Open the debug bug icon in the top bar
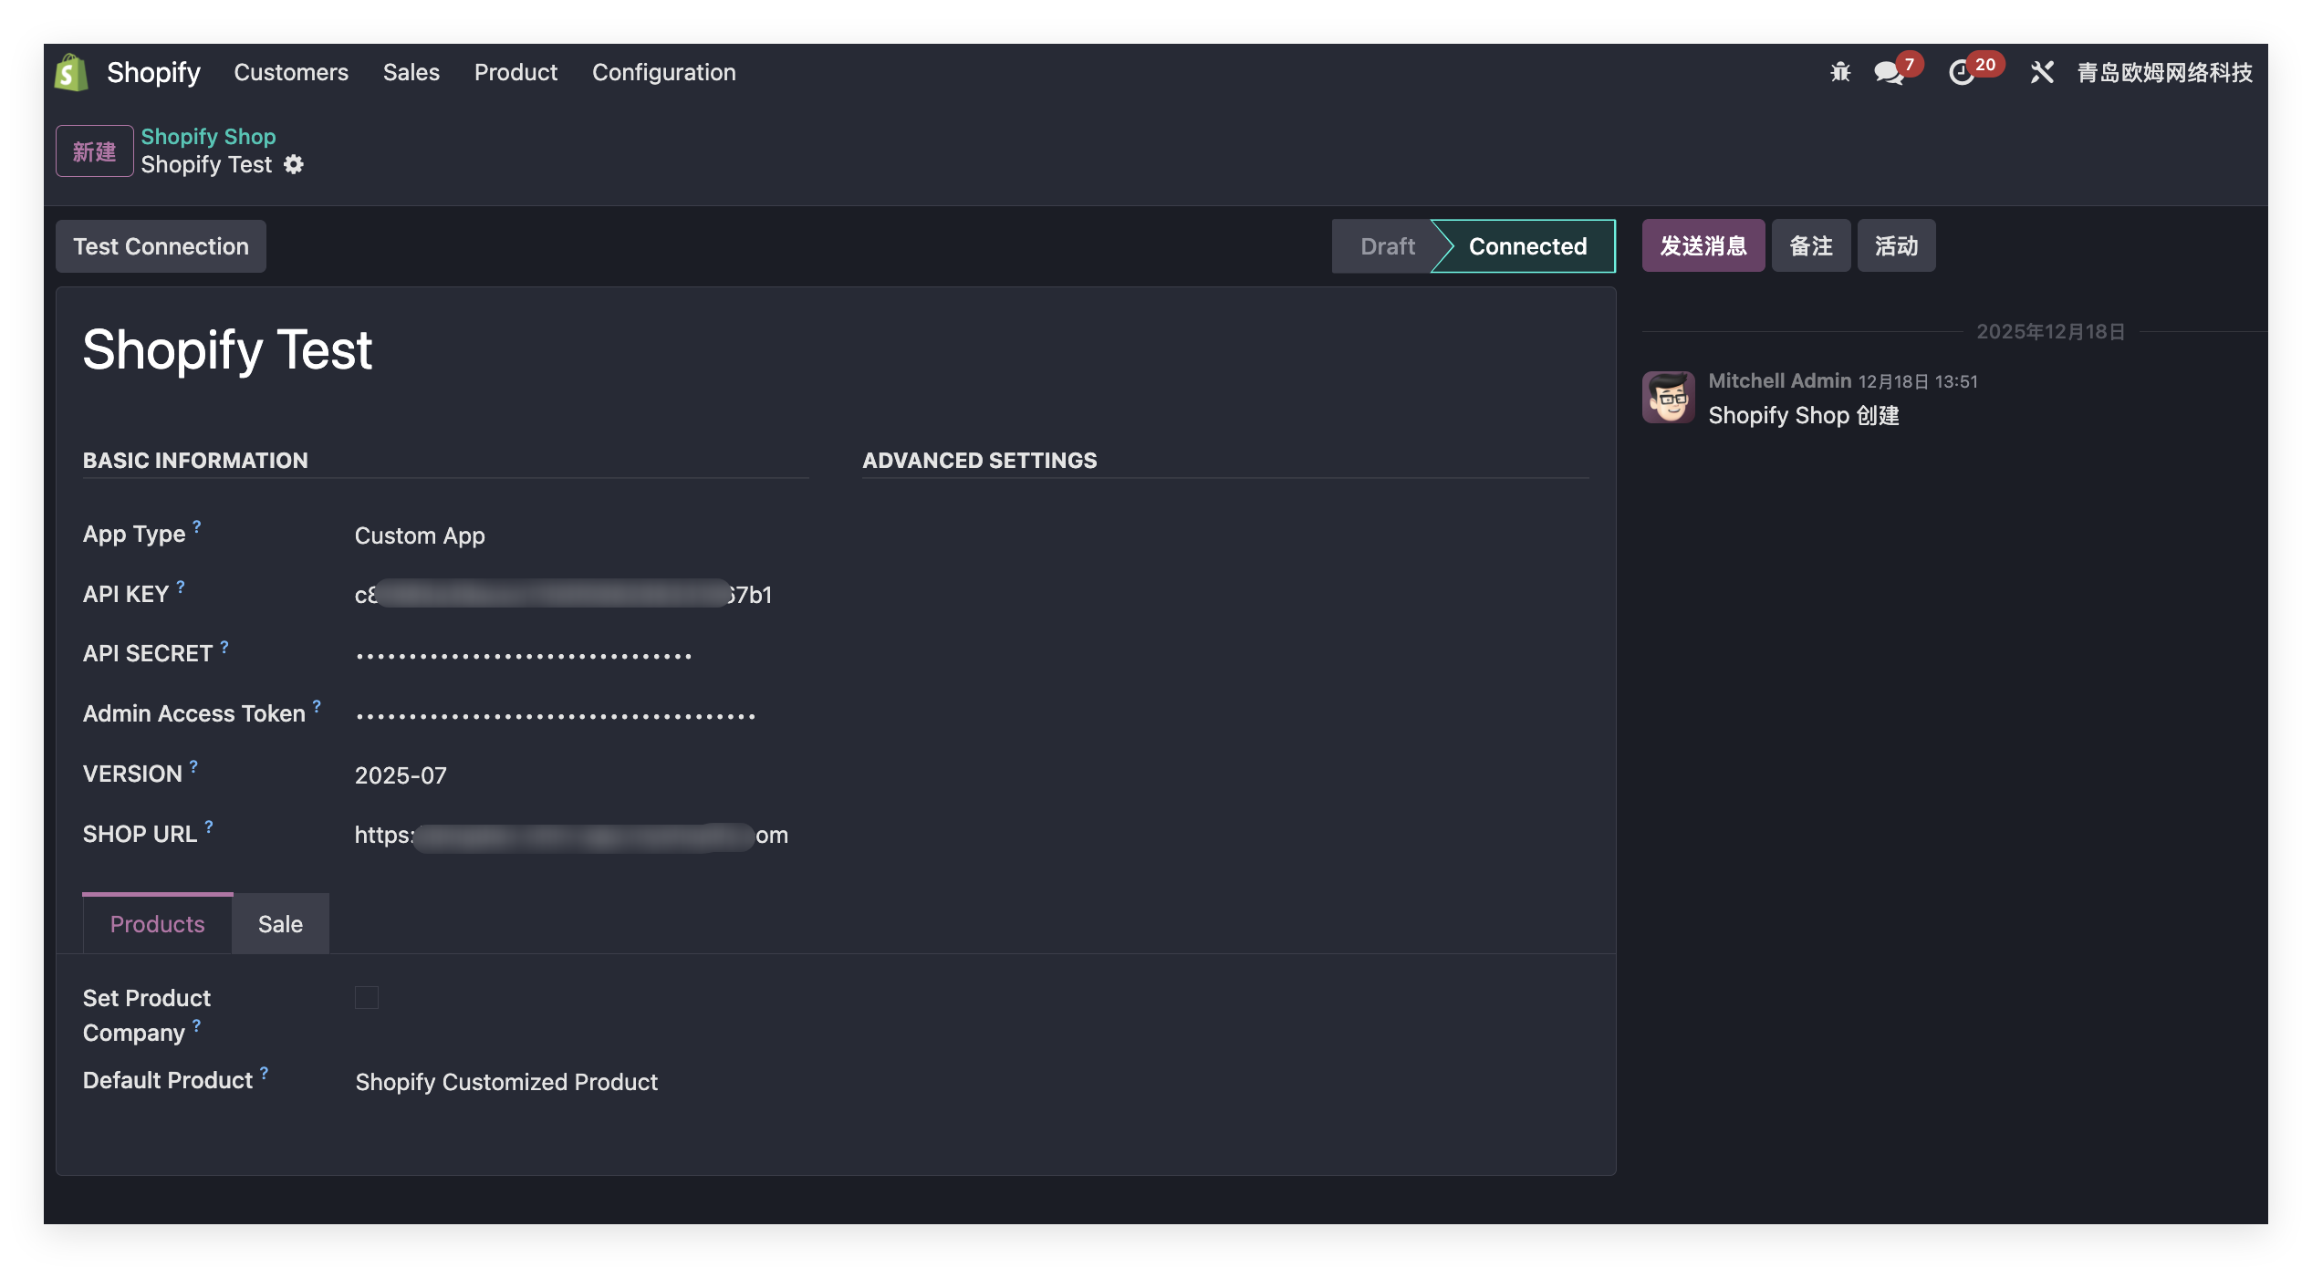Screen dimensions: 2312x1268 click(x=1840, y=72)
